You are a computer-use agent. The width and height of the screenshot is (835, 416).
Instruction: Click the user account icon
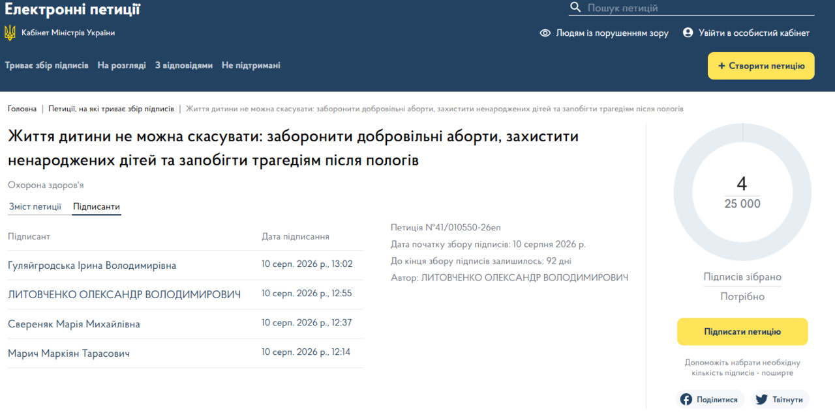click(x=688, y=33)
